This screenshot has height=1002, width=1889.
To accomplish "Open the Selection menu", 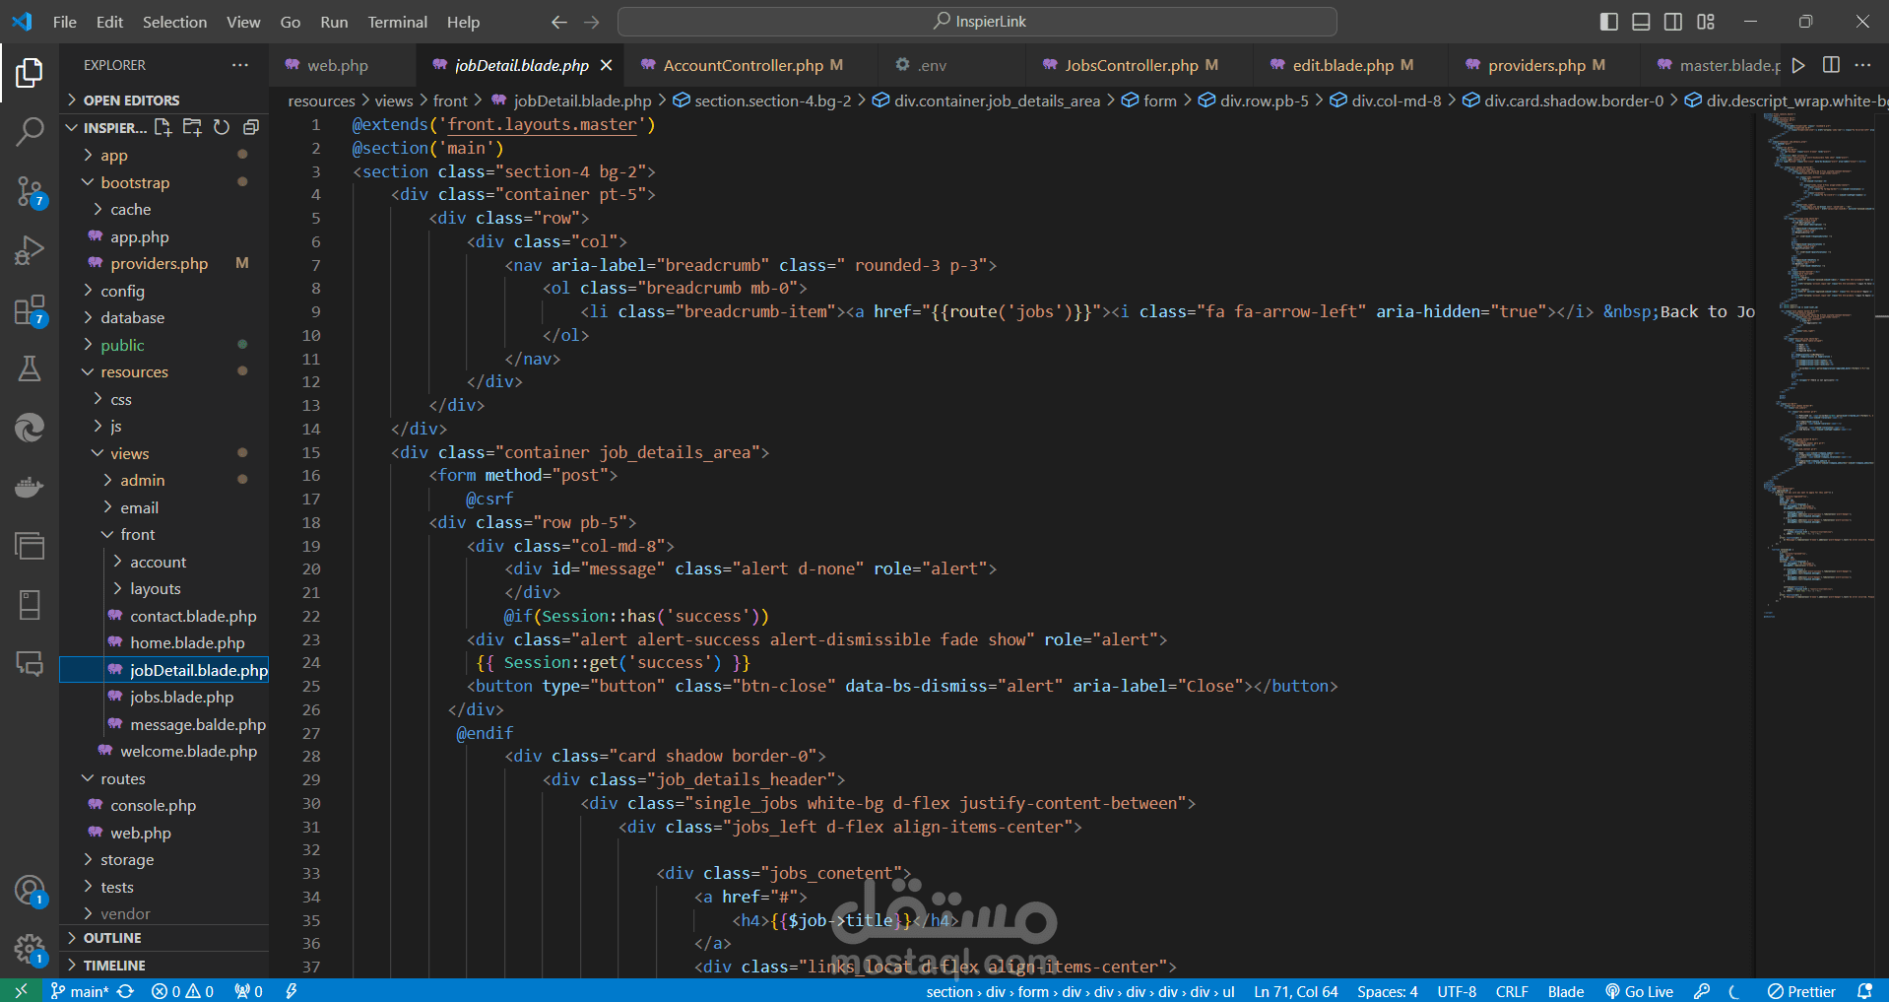I will (174, 22).
